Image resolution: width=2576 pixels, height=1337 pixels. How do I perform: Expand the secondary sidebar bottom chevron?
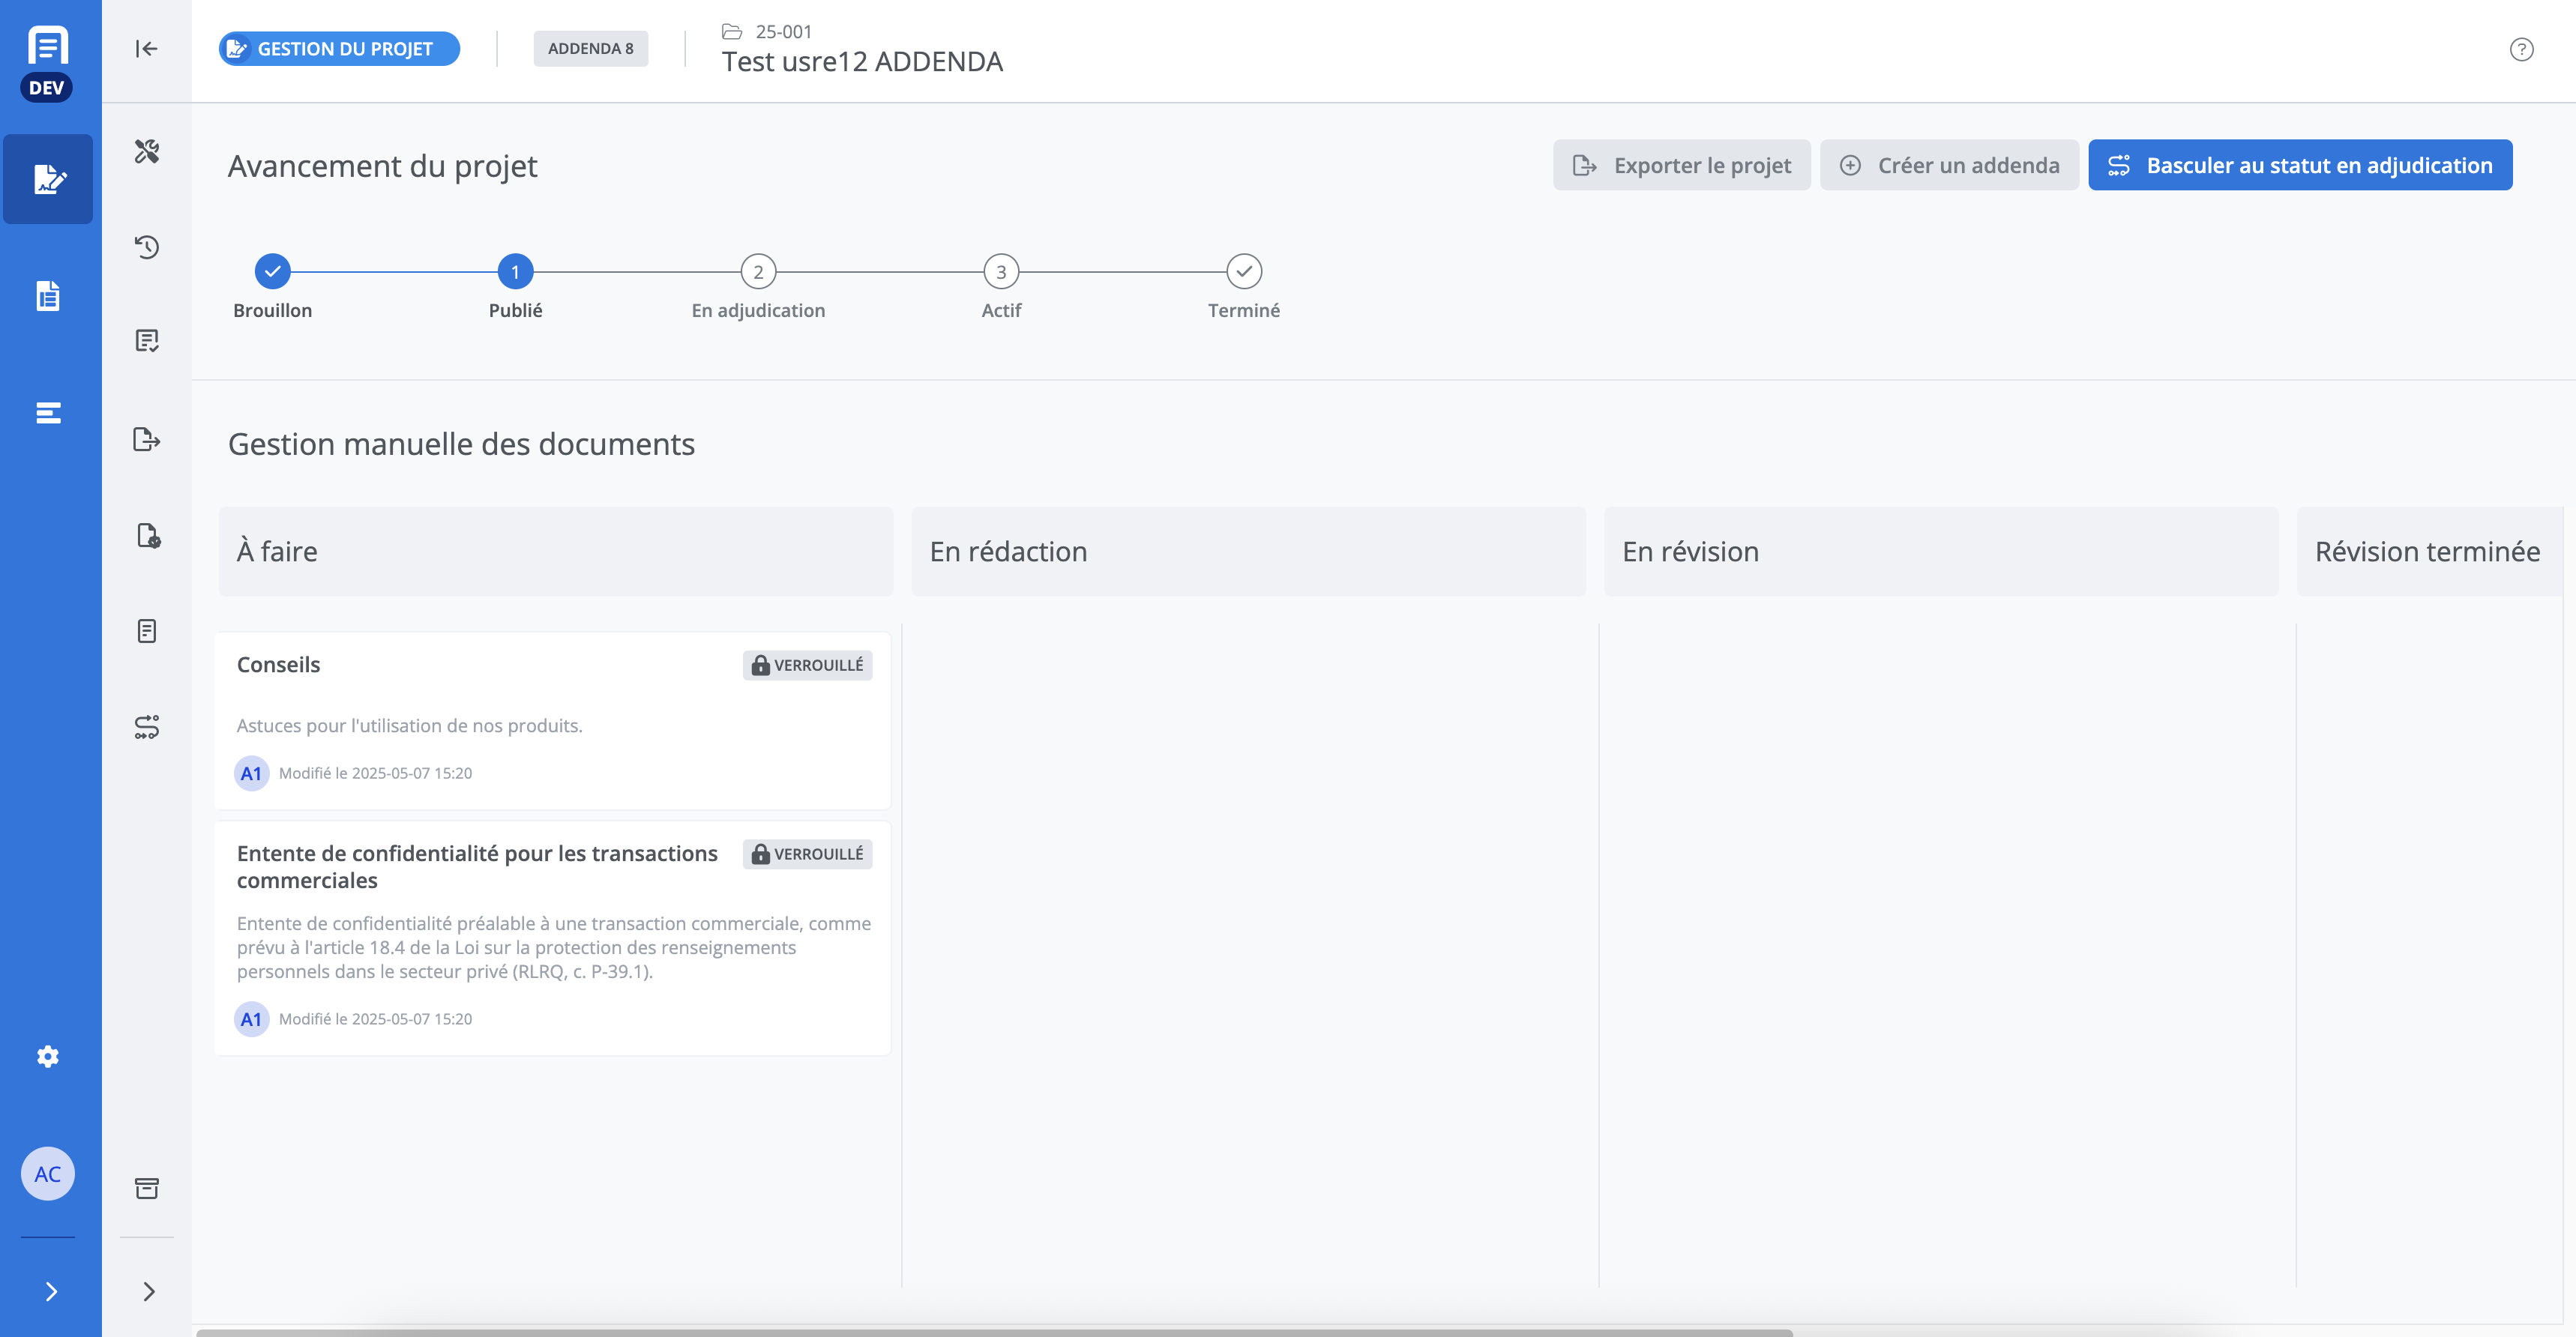click(x=149, y=1291)
